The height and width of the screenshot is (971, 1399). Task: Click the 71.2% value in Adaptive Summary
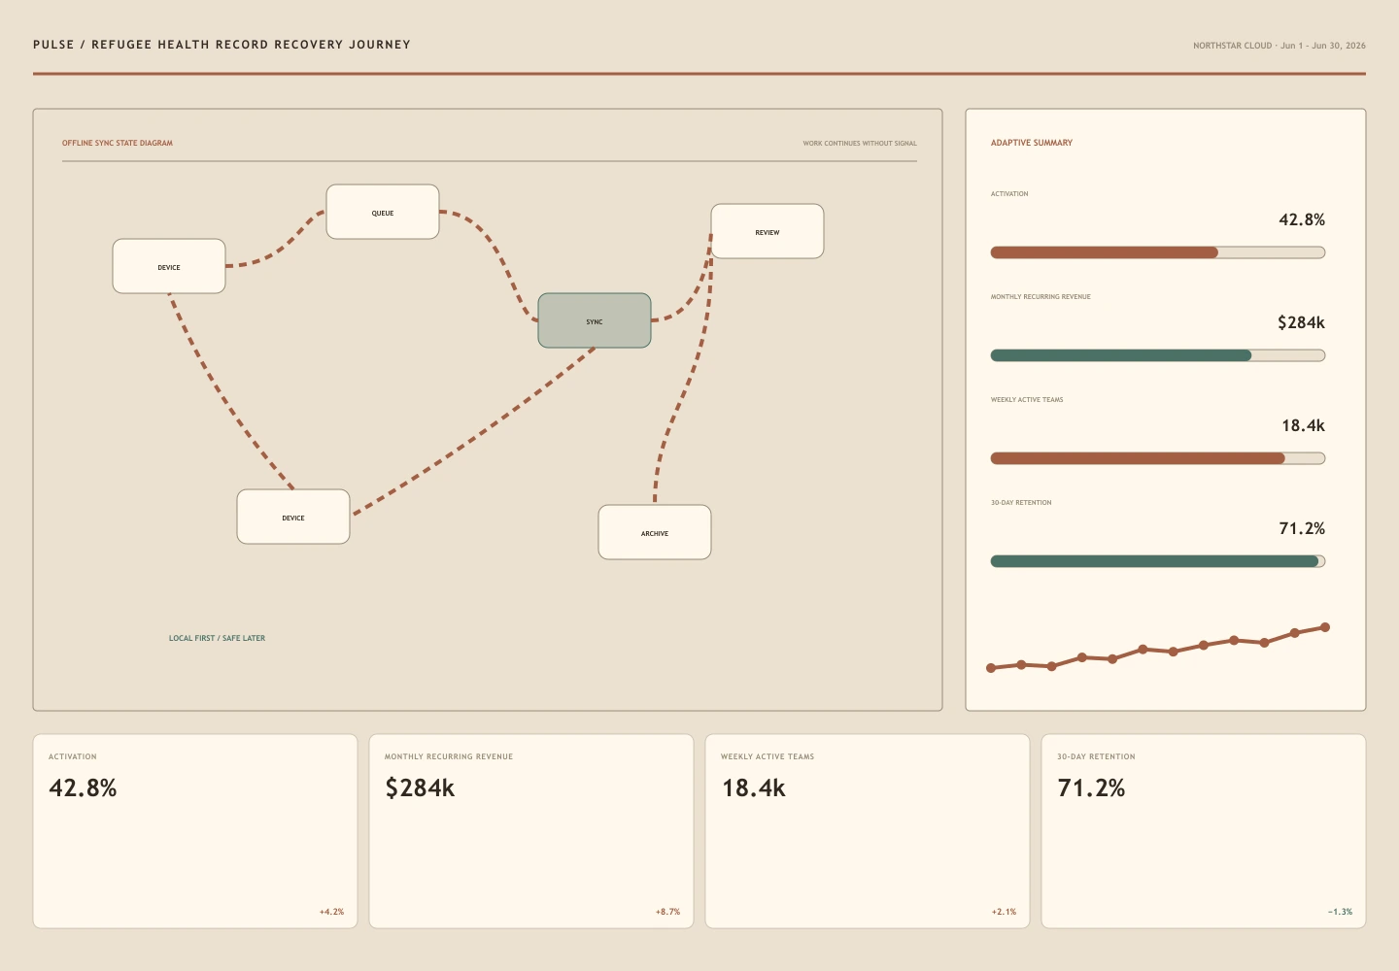[x=1302, y=528]
